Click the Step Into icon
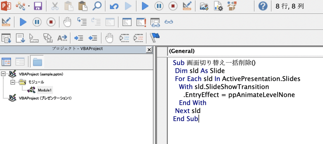 [82, 22]
